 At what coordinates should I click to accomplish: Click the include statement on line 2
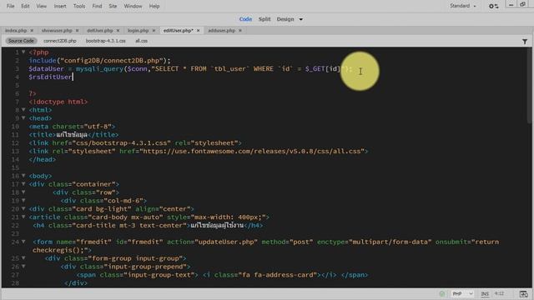coord(100,61)
